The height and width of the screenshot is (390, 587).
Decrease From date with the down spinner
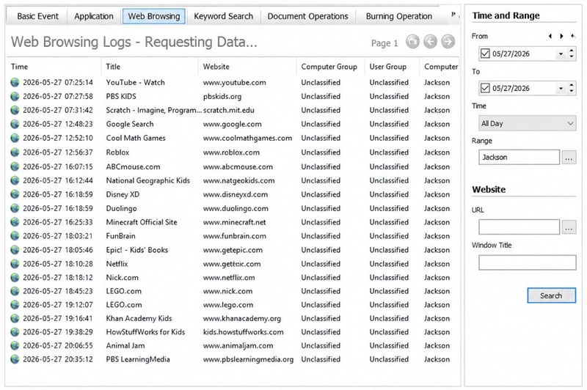[x=572, y=57]
